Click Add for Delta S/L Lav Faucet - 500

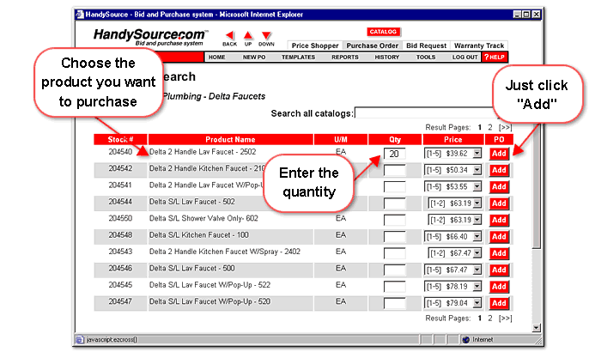coord(499,268)
